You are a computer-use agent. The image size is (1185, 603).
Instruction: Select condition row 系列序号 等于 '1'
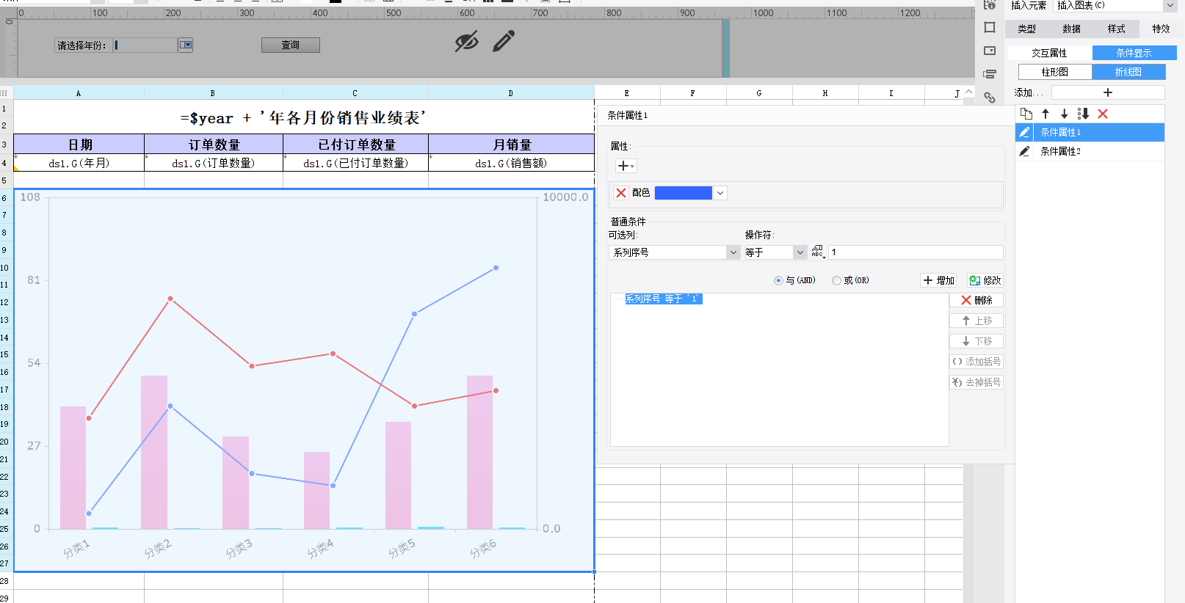[664, 299]
